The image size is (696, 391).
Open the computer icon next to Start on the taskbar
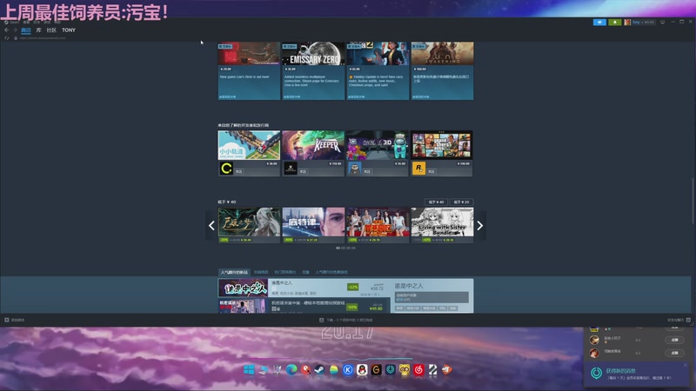(x=264, y=370)
